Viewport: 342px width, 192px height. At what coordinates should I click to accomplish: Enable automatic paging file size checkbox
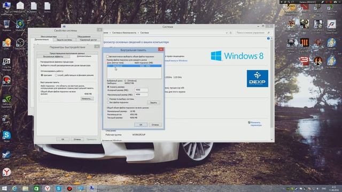(108, 57)
